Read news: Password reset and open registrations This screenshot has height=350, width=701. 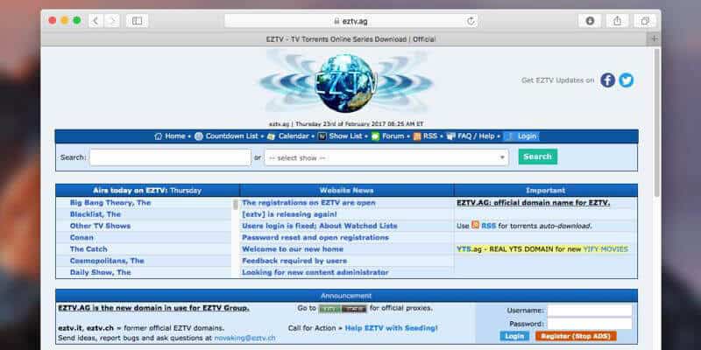(315, 237)
